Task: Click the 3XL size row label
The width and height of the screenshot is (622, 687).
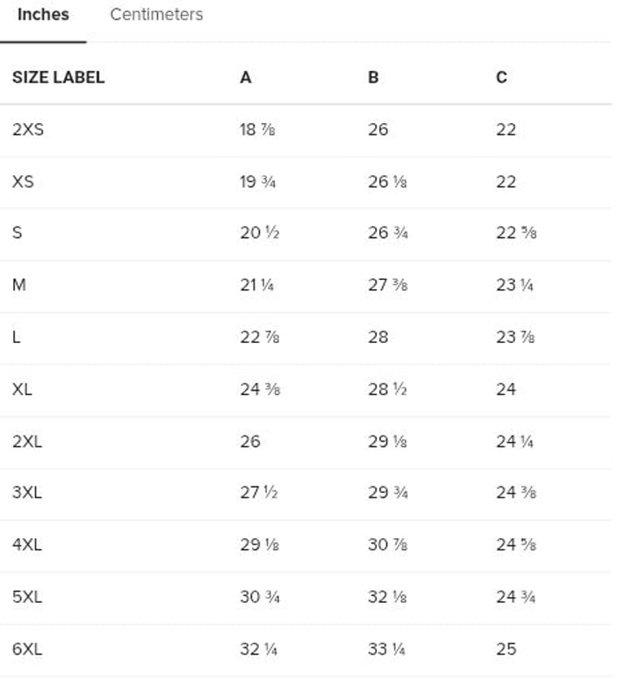Action: pos(27,493)
